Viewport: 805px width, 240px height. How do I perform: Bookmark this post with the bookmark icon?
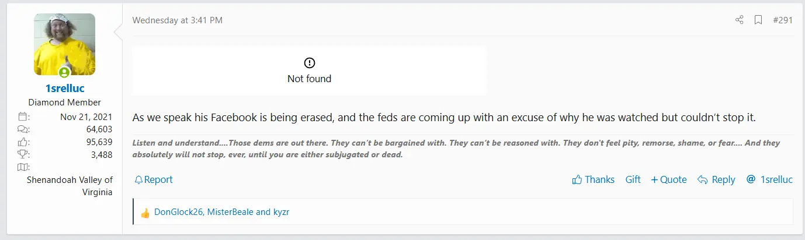pos(758,20)
